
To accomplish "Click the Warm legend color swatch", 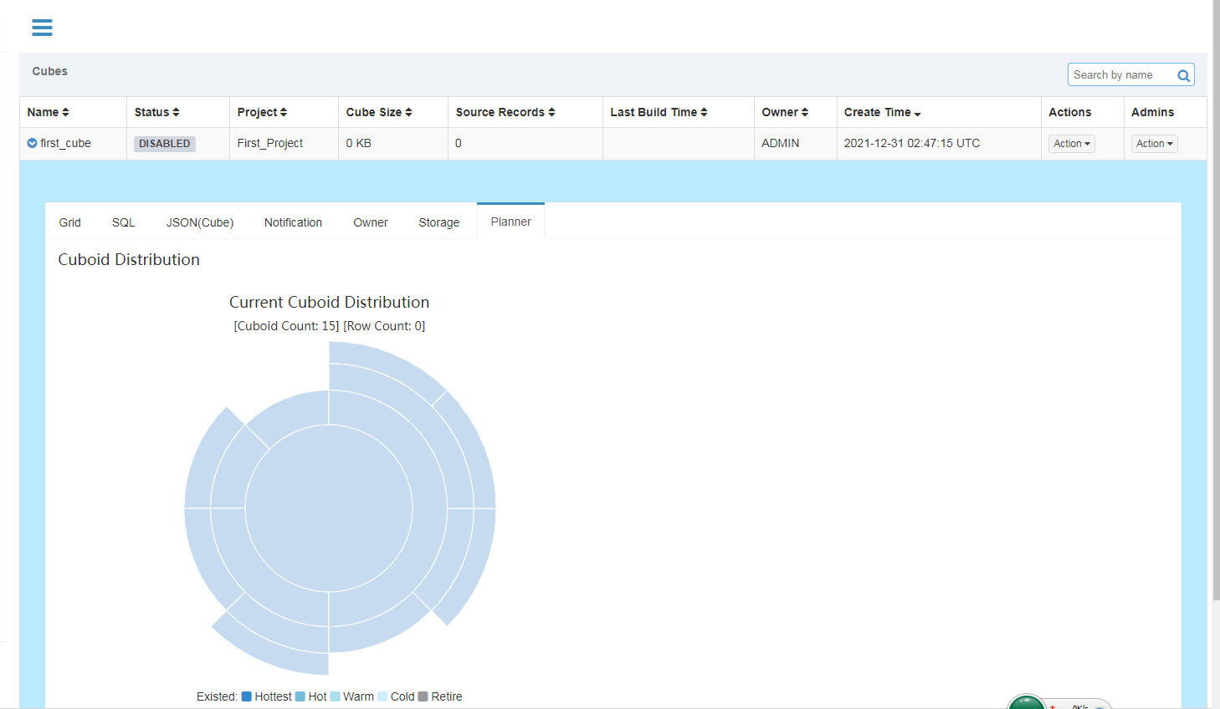I will coord(335,696).
